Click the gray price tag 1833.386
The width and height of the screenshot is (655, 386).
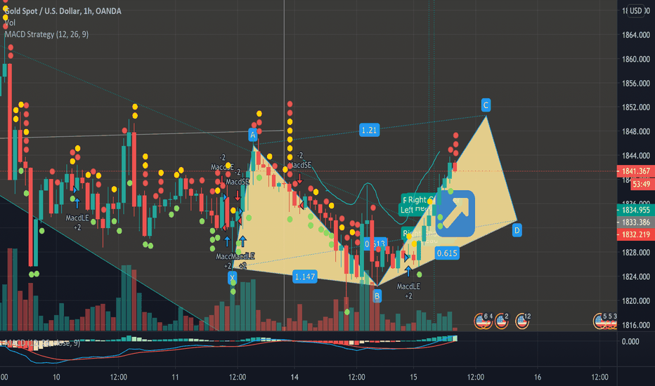click(636, 222)
